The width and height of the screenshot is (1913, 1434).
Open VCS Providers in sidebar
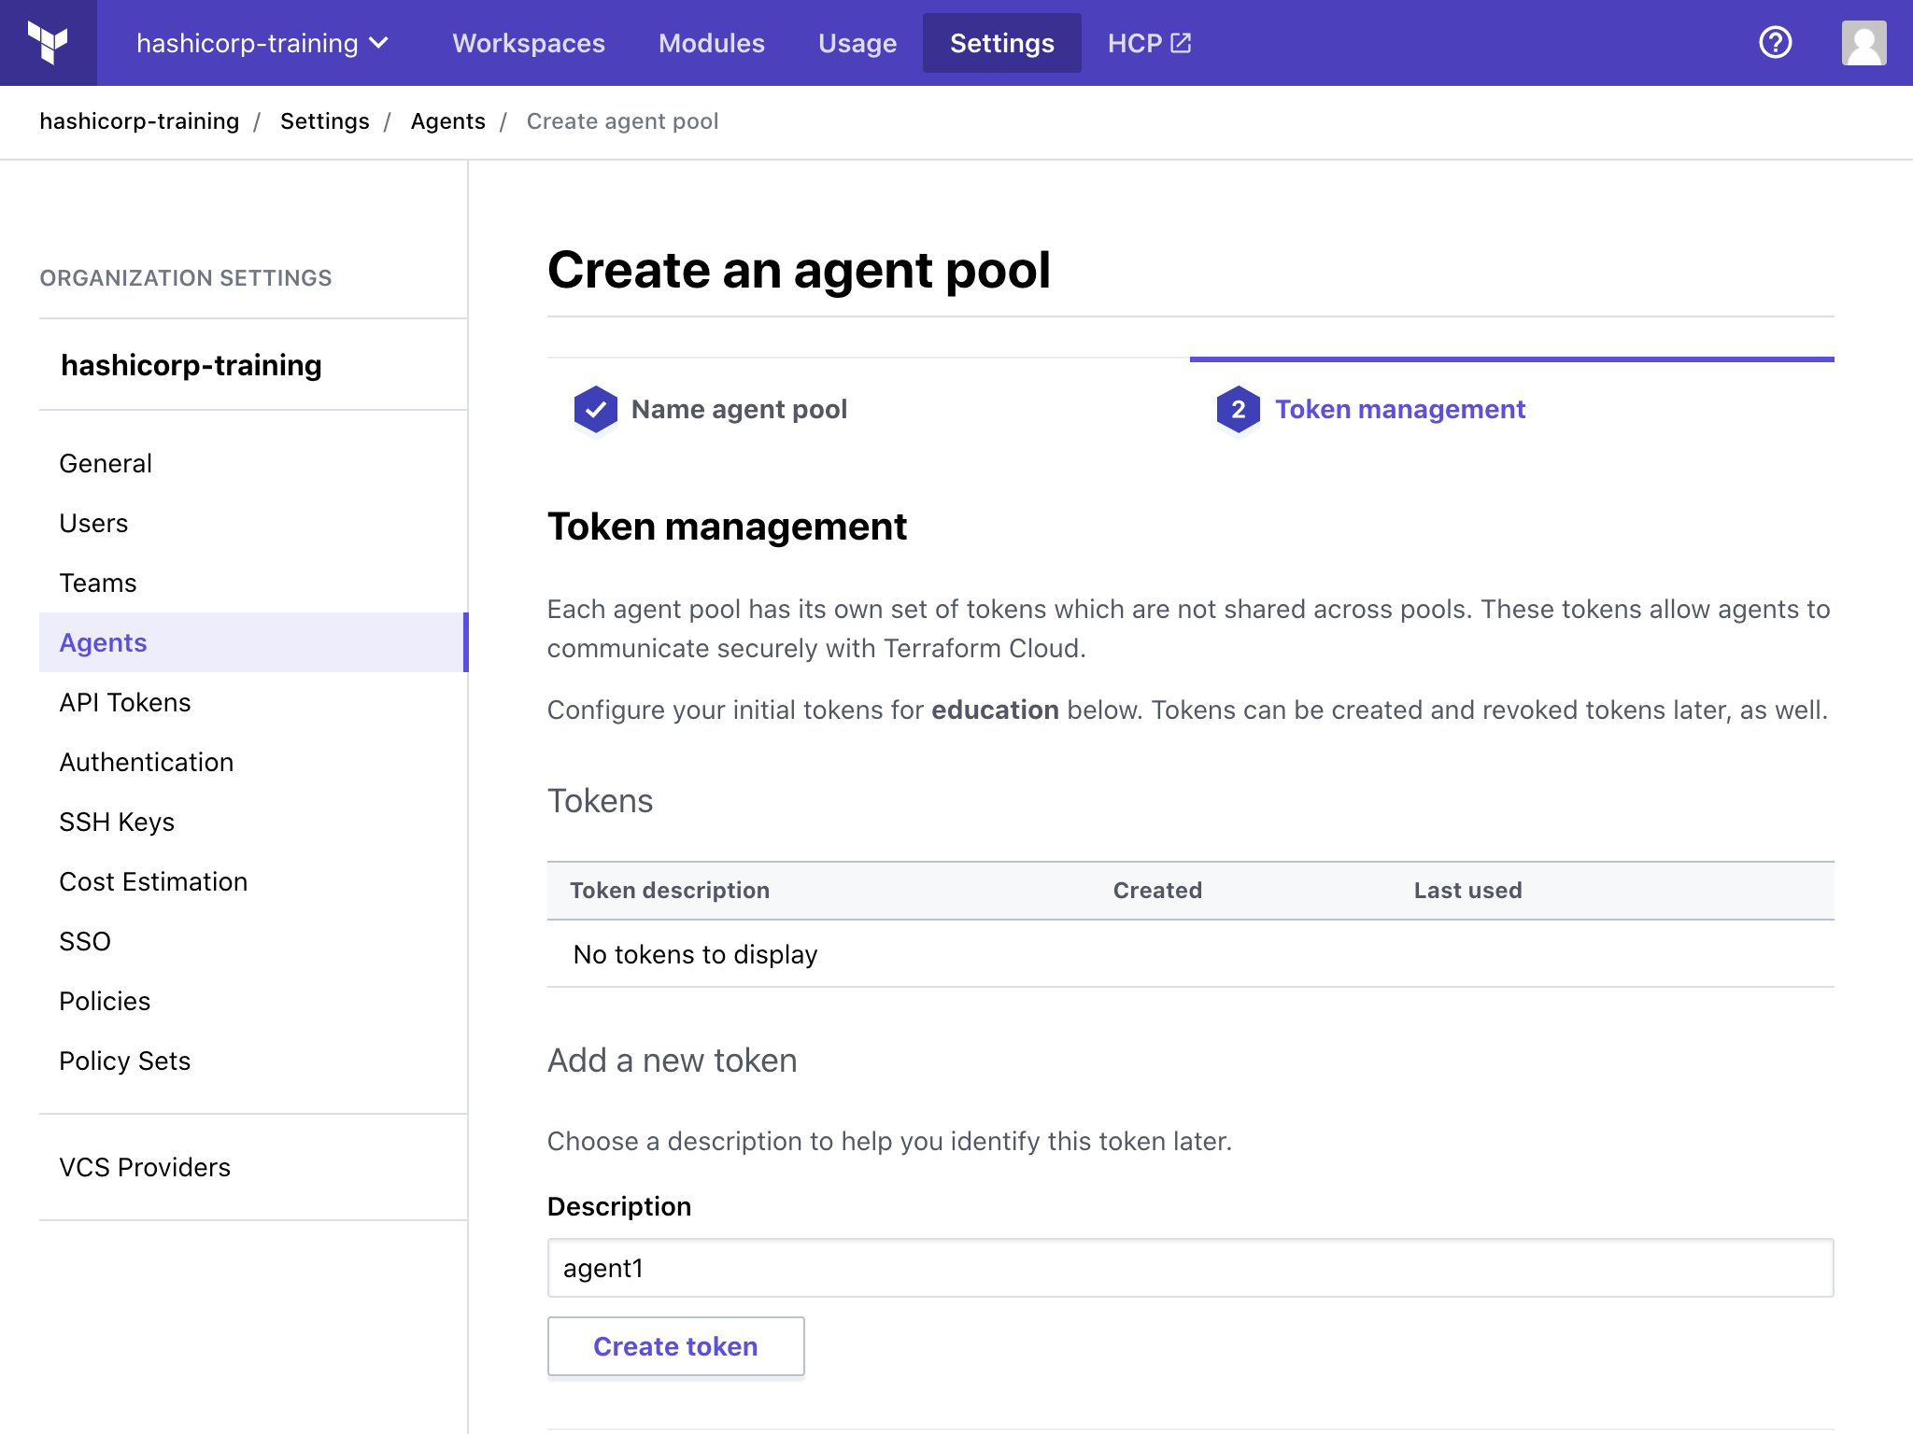[x=252, y=1167]
